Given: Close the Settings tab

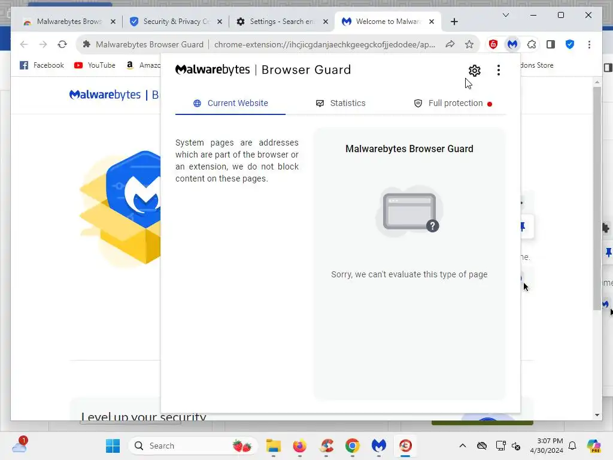Looking at the screenshot, I should click(x=326, y=22).
